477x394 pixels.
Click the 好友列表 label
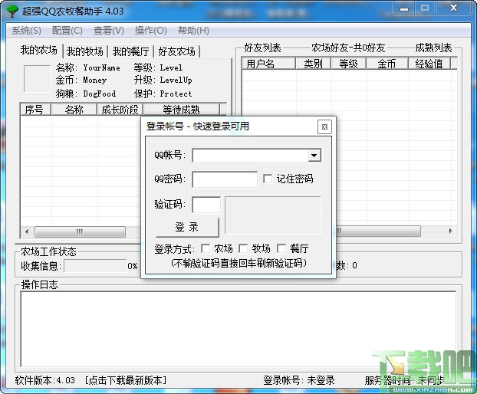click(x=262, y=48)
